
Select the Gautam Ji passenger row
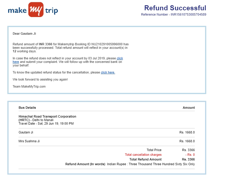pos(107,132)
